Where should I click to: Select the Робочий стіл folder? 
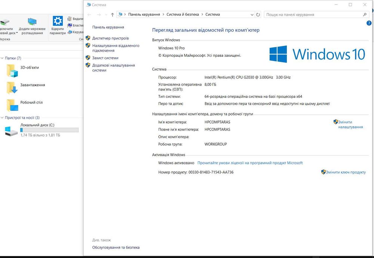click(24, 105)
